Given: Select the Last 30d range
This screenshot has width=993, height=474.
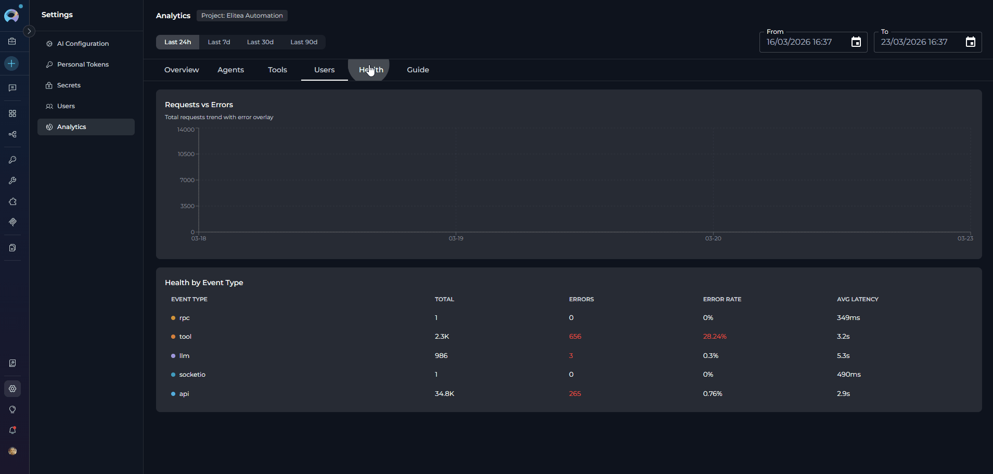Looking at the screenshot, I should click(260, 42).
